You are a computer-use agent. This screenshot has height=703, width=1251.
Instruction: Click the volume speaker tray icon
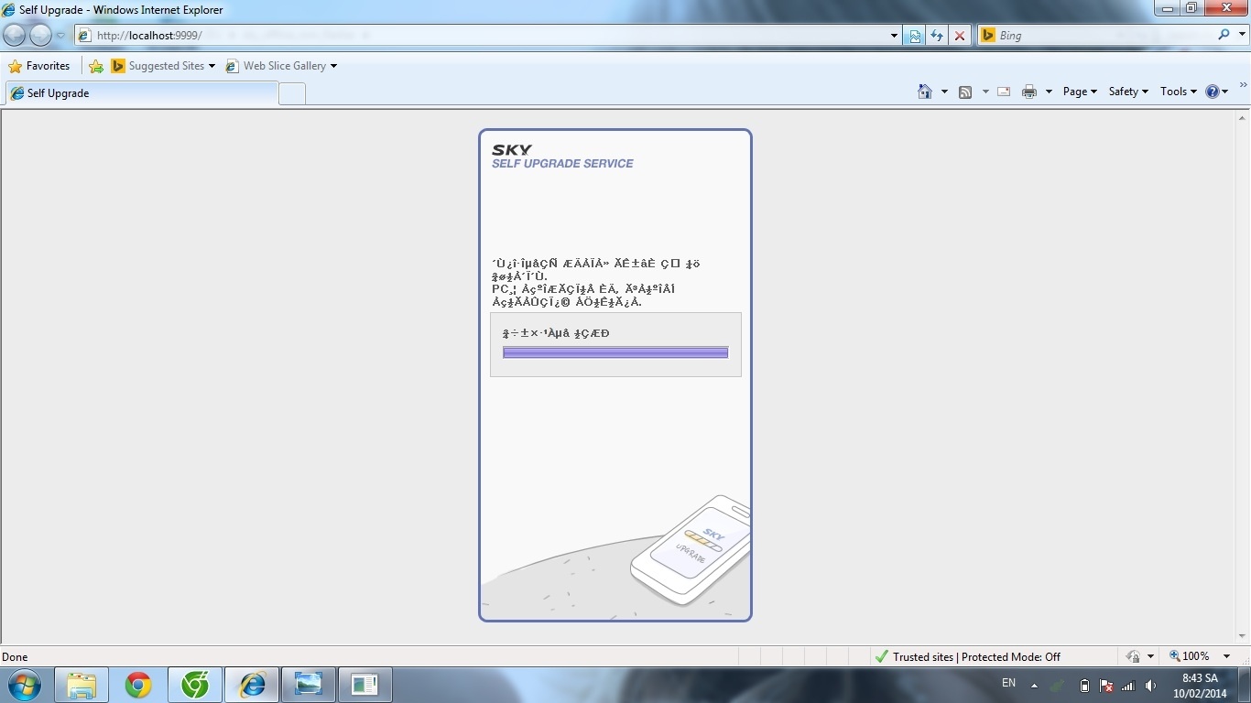[1149, 686]
